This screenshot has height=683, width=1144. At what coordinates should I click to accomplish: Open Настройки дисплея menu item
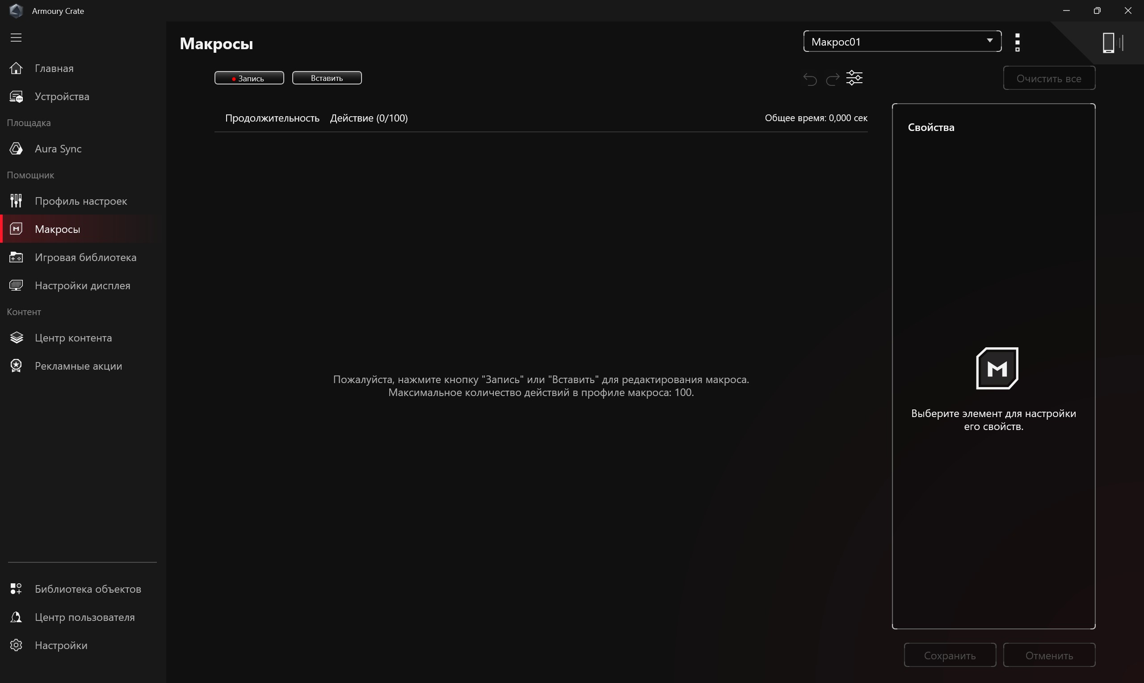(83, 285)
